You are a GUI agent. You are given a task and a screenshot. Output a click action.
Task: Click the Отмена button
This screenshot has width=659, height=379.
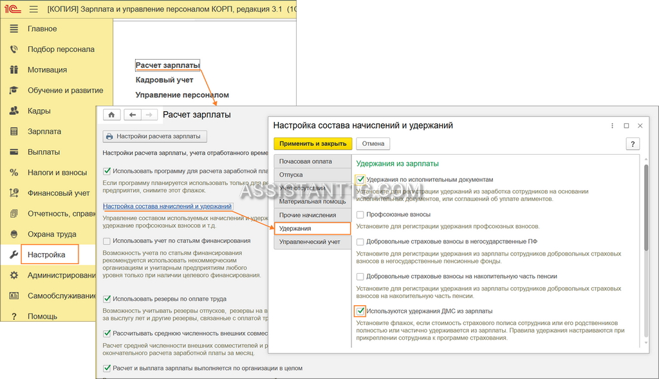[373, 143]
